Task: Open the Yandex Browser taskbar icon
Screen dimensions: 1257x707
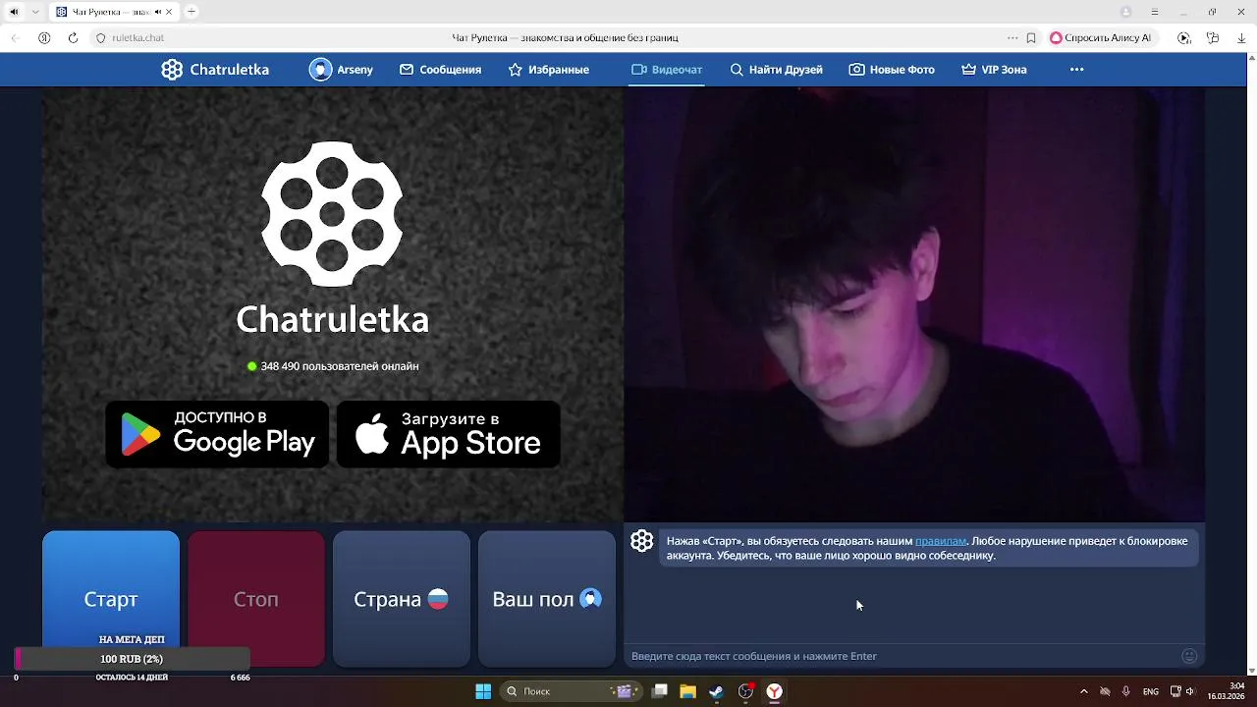Action: tap(775, 691)
